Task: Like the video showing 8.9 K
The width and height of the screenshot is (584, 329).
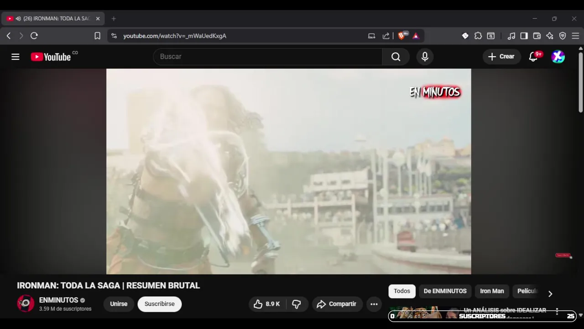Action: click(x=266, y=304)
